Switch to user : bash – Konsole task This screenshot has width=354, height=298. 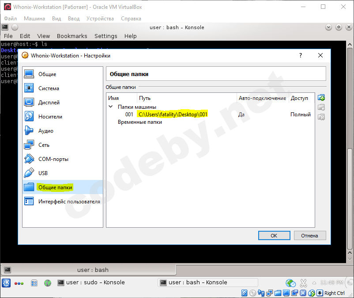tap(208, 283)
